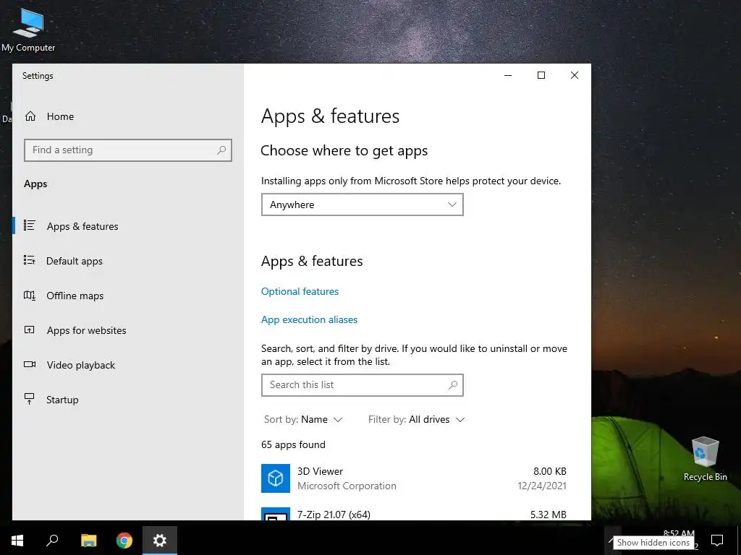Focus the Find a setting field
The width and height of the screenshot is (741, 555).
click(127, 150)
